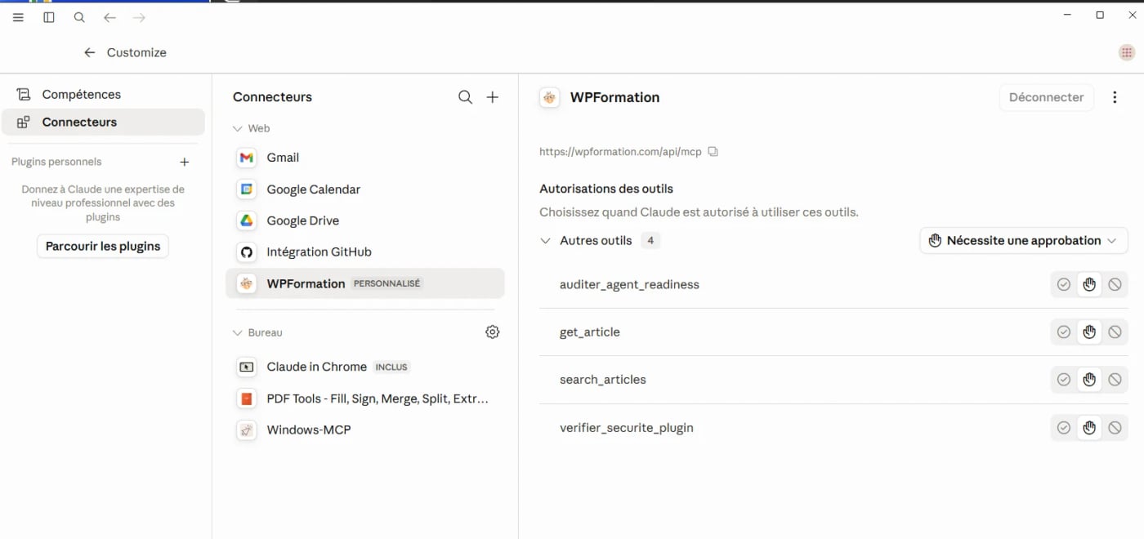Viewport: 1144px width, 539px height.
Task: Always allow verifier_securite_plugin tool
Action: point(1063,428)
